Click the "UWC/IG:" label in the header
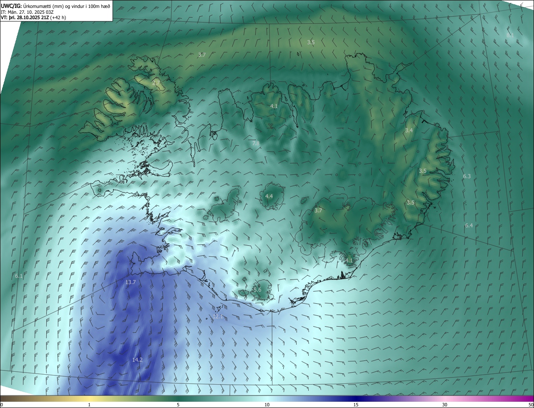Viewport: 534px width, 408px height. [x=11, y=6]
